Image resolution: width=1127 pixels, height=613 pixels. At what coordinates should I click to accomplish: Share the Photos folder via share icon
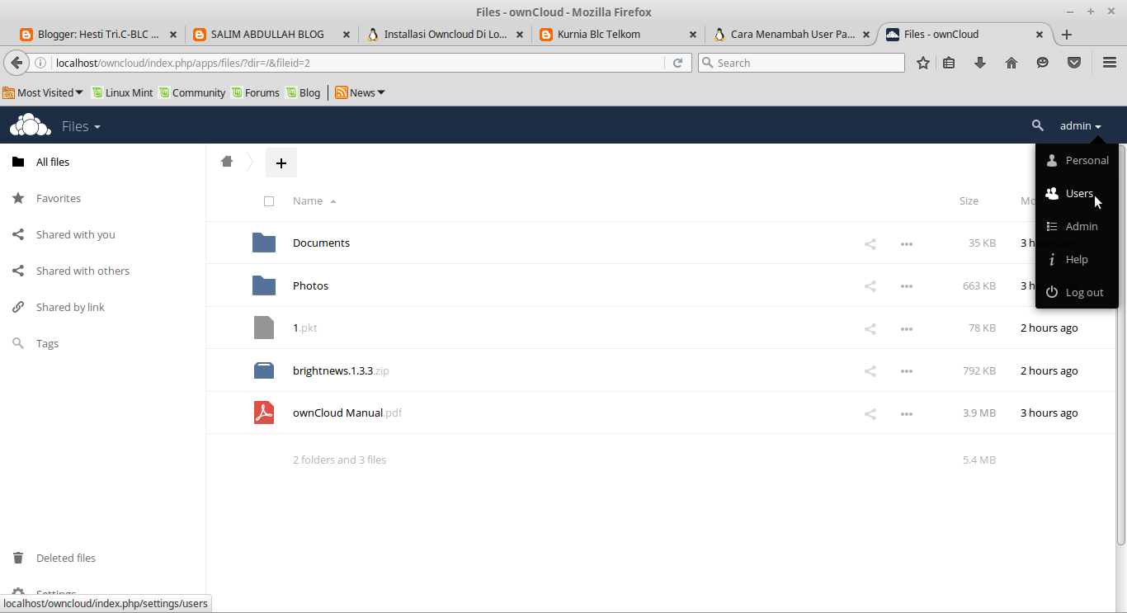pyautogui.click(x=870, y=286)
